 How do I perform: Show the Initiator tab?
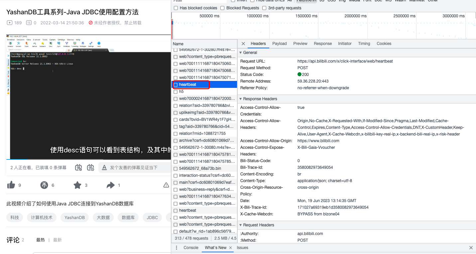coord(345,44)
